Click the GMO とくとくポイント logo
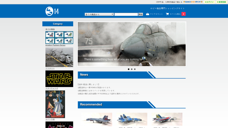Image resolution: width=228 pixels, height=128 pixels. [x=193, y=2]
